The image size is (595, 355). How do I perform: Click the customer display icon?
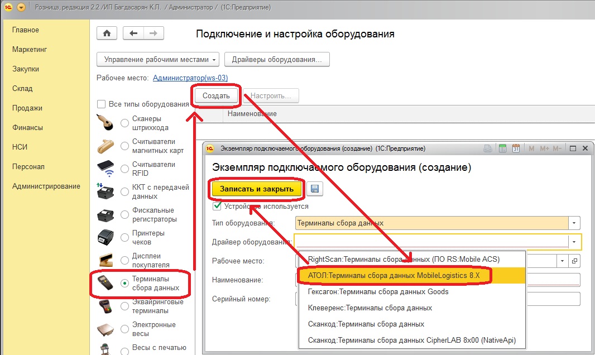(x=105, y=260)
